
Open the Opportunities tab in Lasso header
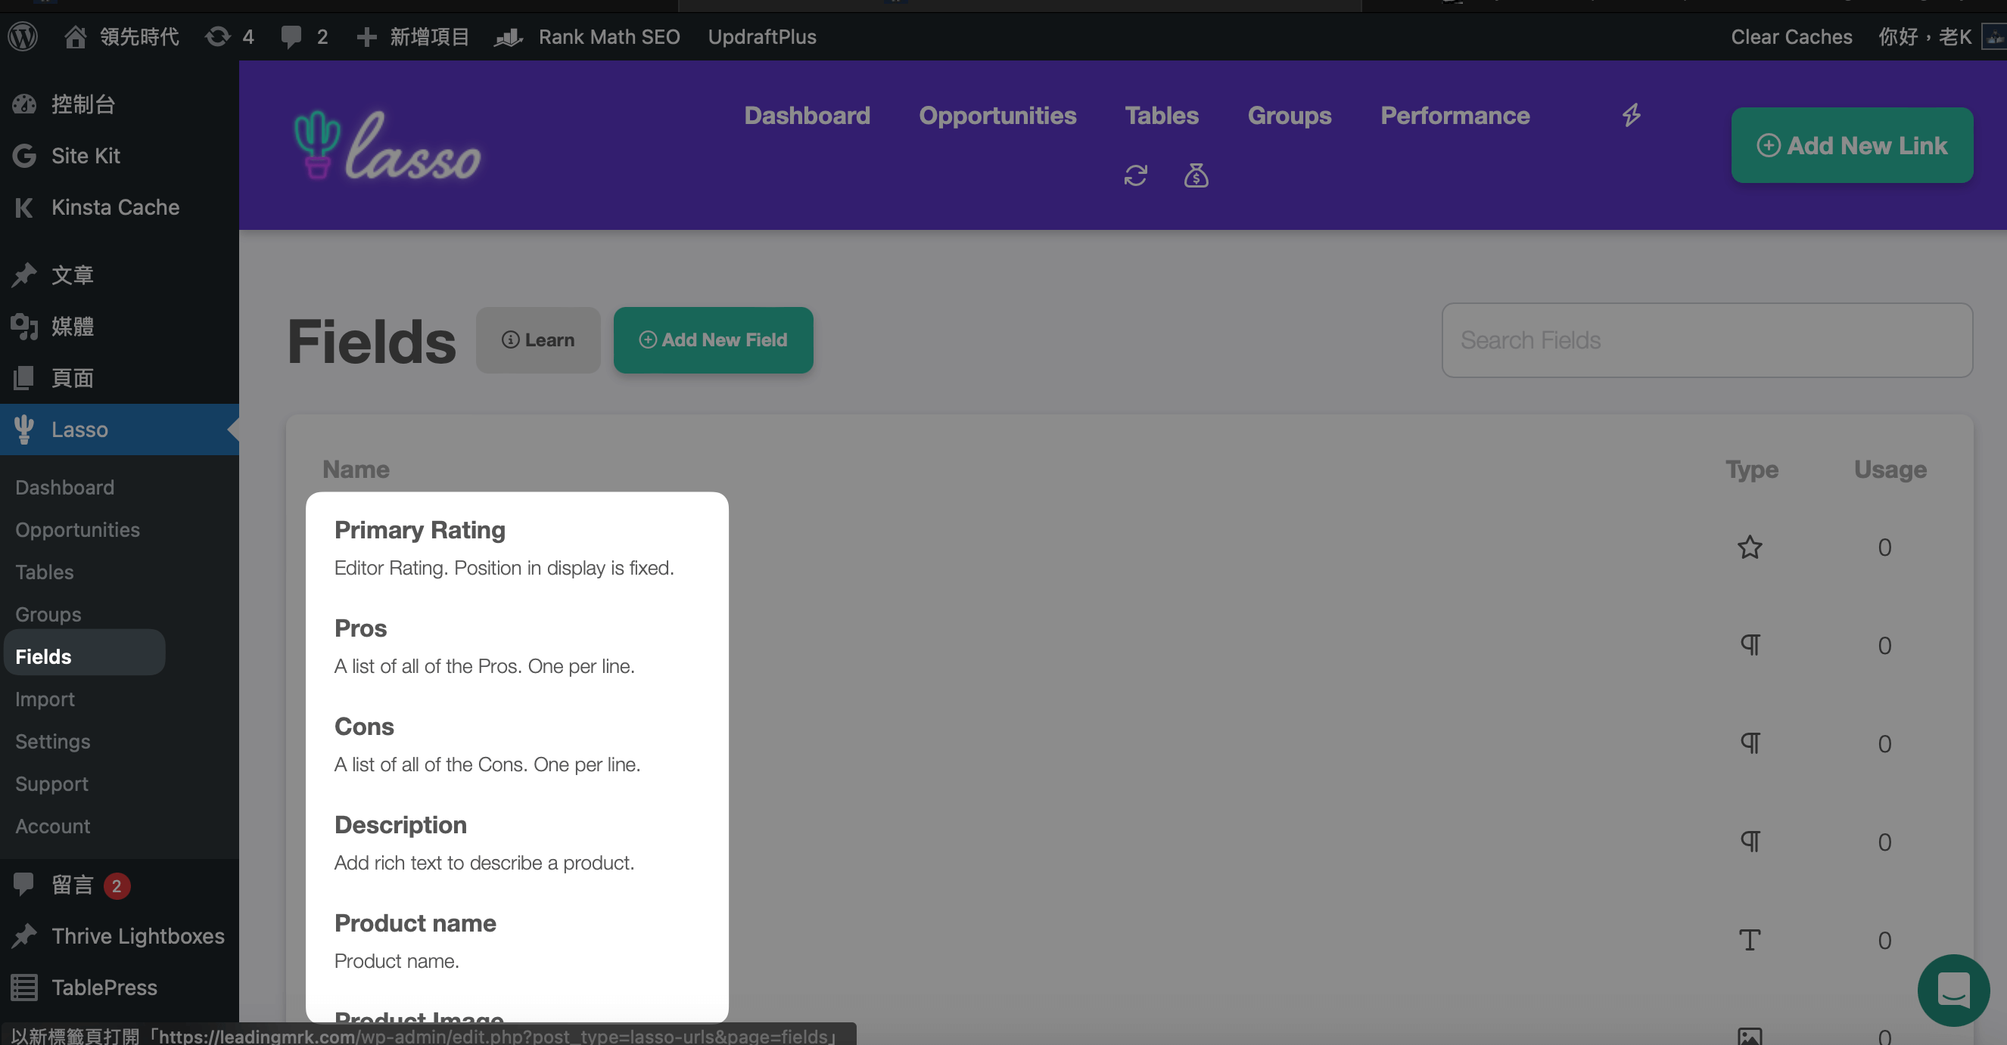pos(997,115)
